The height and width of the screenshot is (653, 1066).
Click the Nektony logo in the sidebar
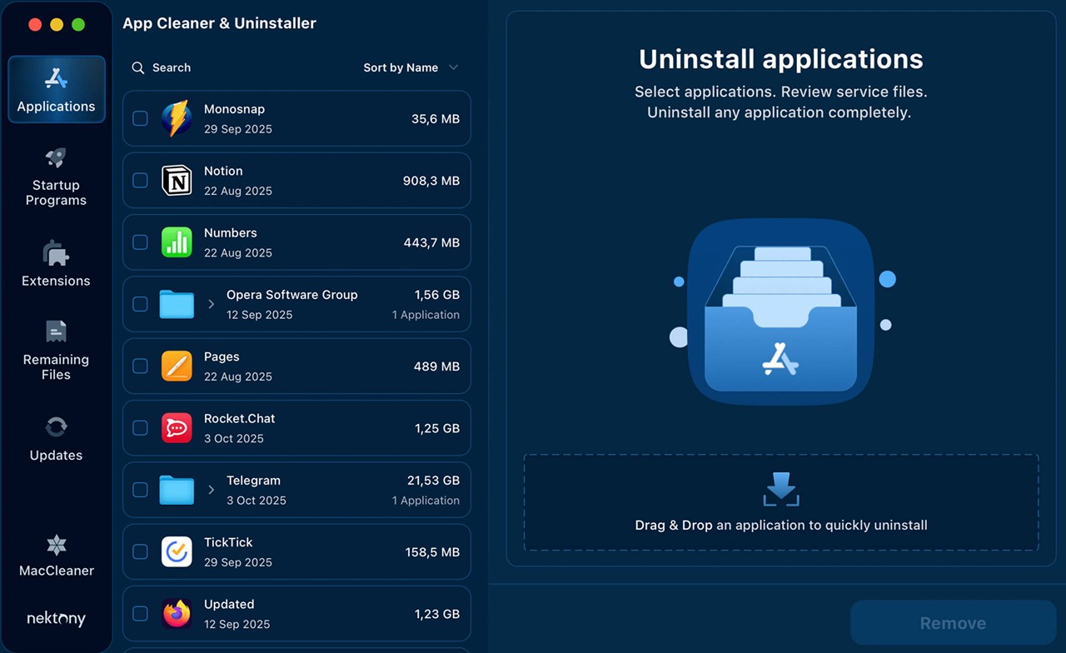tap(56, 619)
